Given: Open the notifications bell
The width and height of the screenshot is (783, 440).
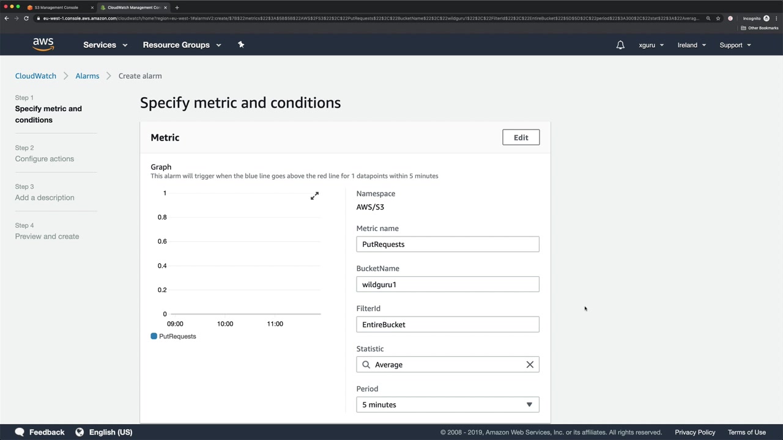Looking at the screenshot, I should (x=620, y=45).
